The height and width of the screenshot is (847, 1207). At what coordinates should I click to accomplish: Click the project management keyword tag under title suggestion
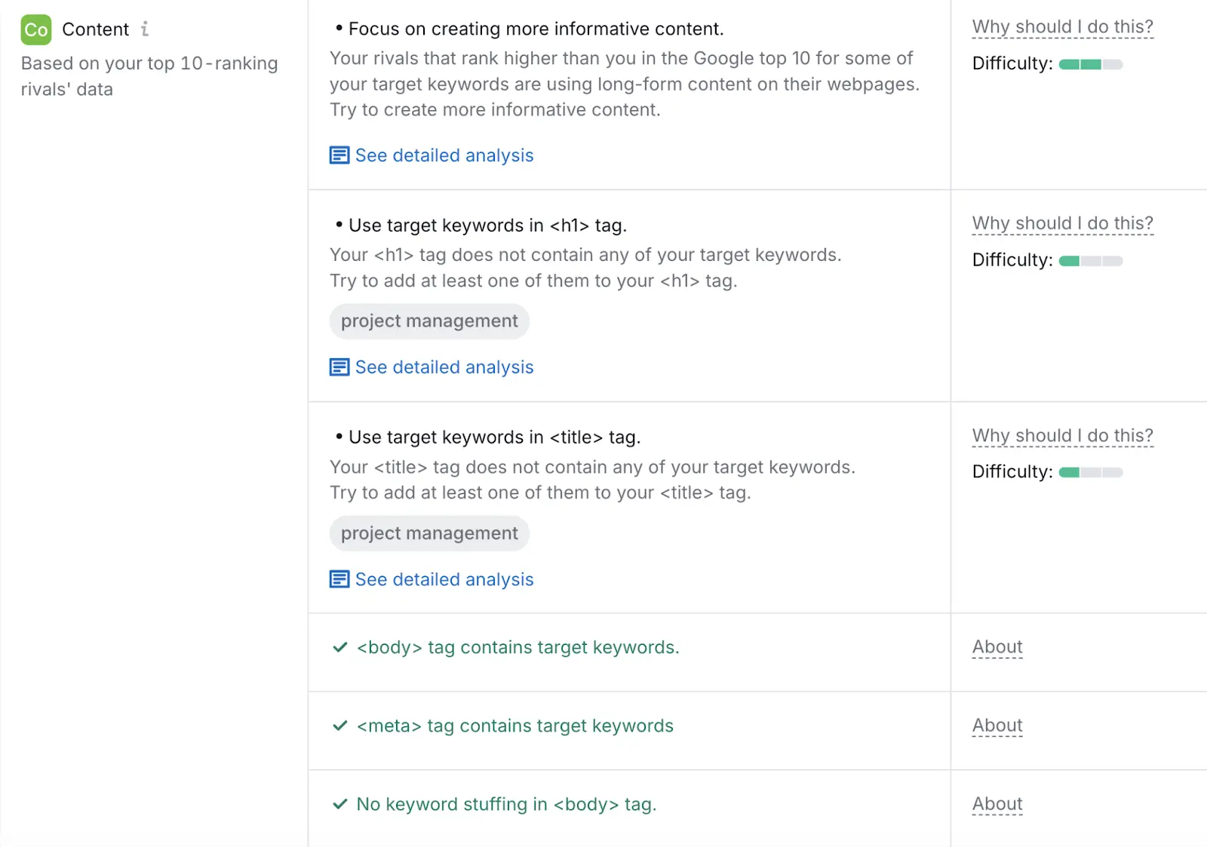tap(428, 533)
